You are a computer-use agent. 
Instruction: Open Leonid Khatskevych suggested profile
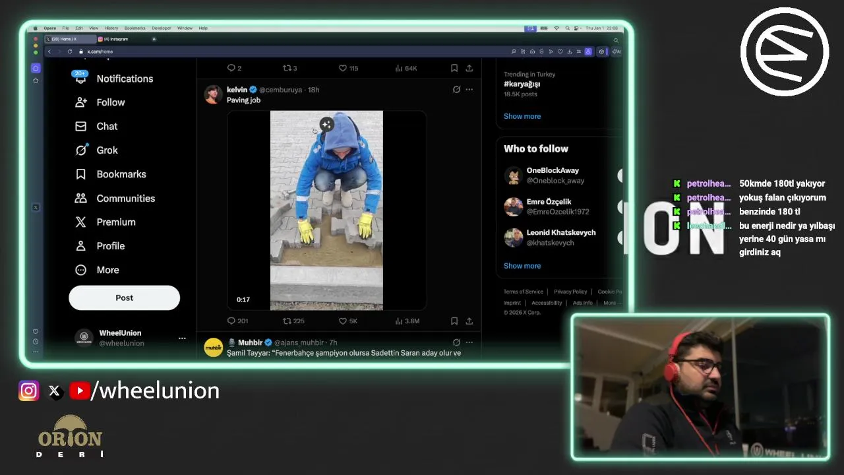pyautogui.click(x=560, y=232)
